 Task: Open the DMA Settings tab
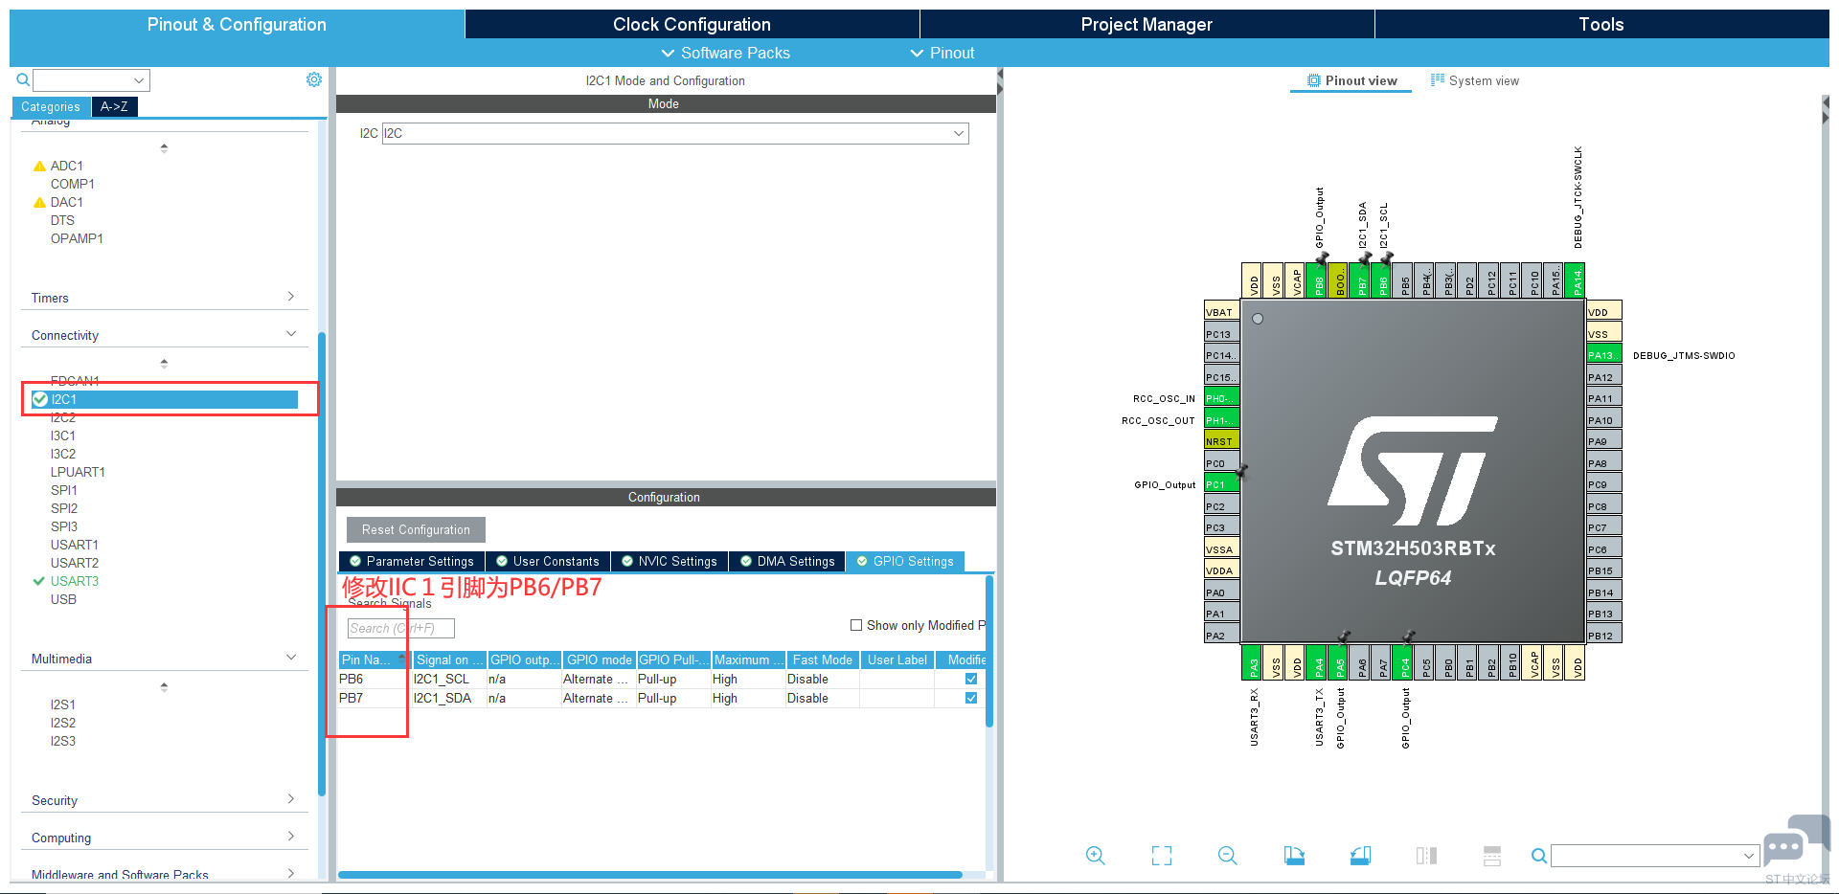click(787, 562)
